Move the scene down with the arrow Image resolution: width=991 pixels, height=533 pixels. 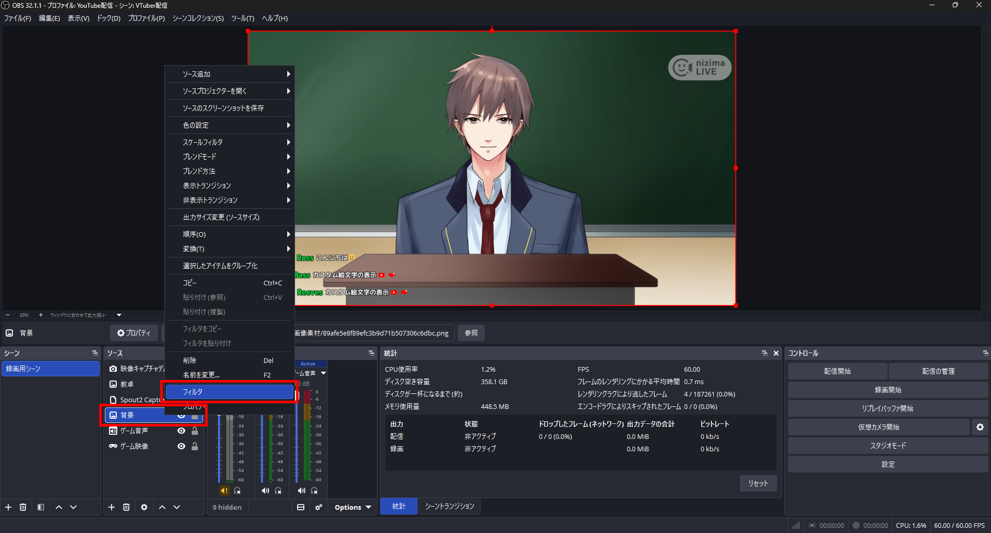pyautogui.click(x=73, y=507)
